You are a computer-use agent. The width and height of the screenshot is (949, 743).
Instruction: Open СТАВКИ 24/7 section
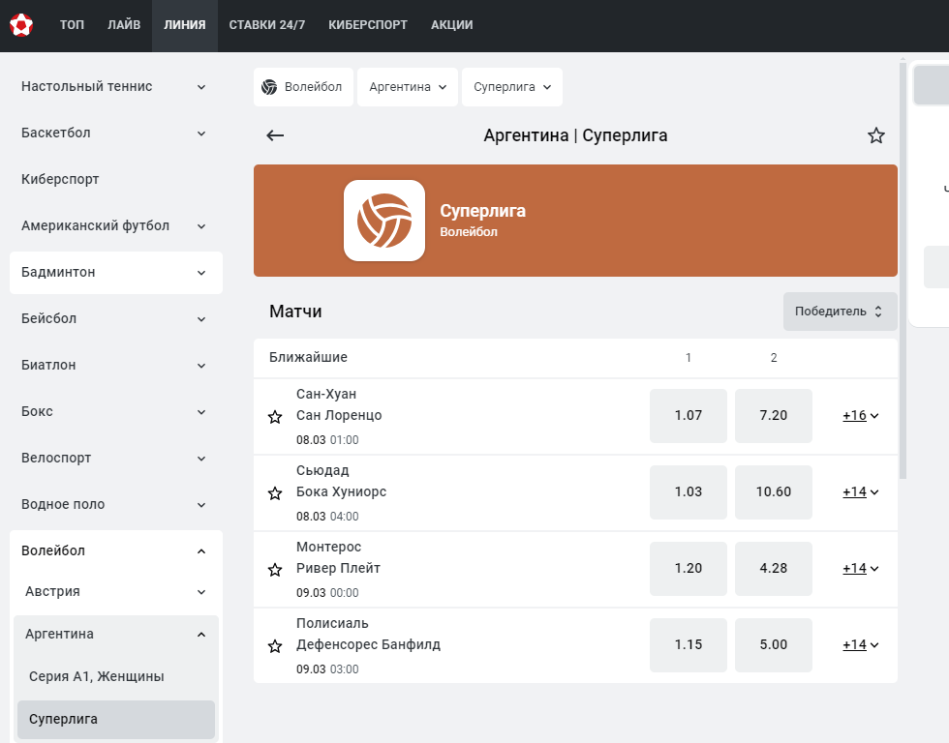pyautogui.click(x=267, y=25)
